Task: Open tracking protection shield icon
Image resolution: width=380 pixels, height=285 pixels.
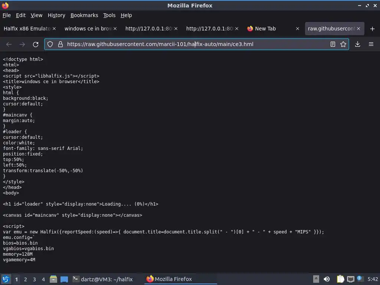Action: tap(50, 44)
